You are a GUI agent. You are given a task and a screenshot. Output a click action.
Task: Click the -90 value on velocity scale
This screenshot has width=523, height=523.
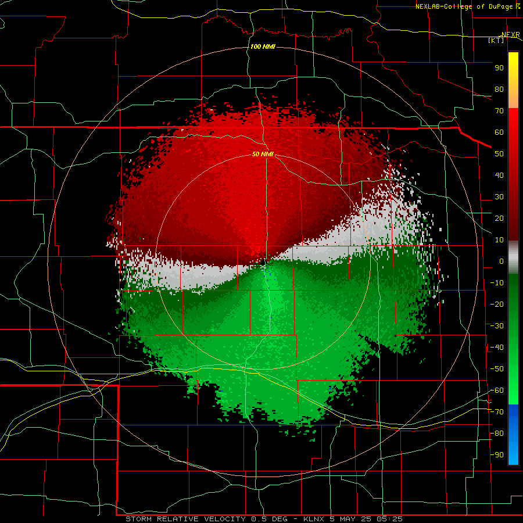[x=497, y=455]
